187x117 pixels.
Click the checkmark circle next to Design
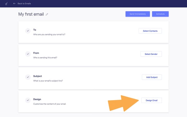click(28, 100)
